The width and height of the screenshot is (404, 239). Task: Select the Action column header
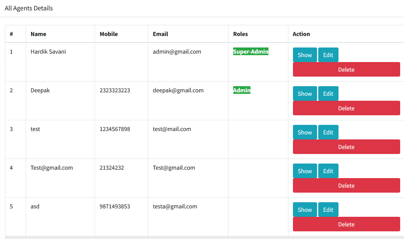(301, 34)
